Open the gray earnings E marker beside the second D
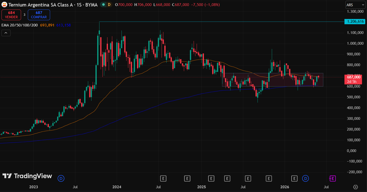The width and height of the screenshot is (367, 192). (x=295, y=178)
